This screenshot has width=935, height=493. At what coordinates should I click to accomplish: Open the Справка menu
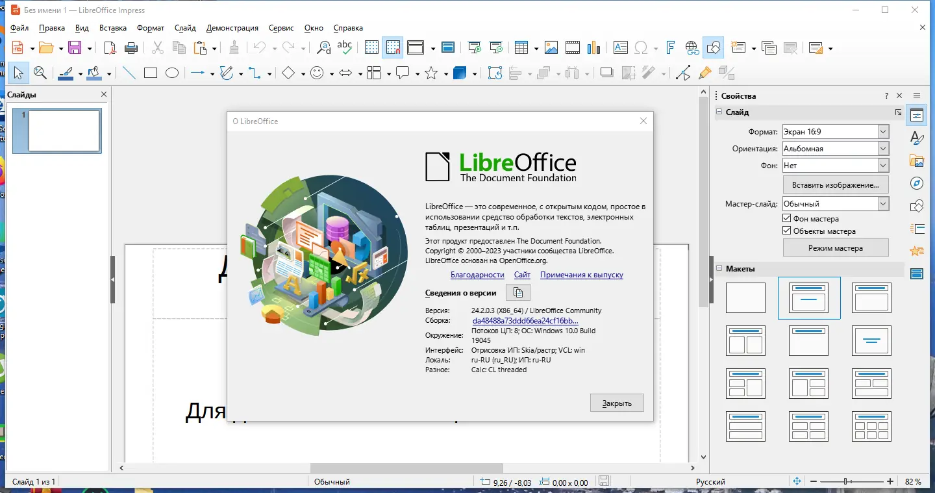tap(348, 28)
